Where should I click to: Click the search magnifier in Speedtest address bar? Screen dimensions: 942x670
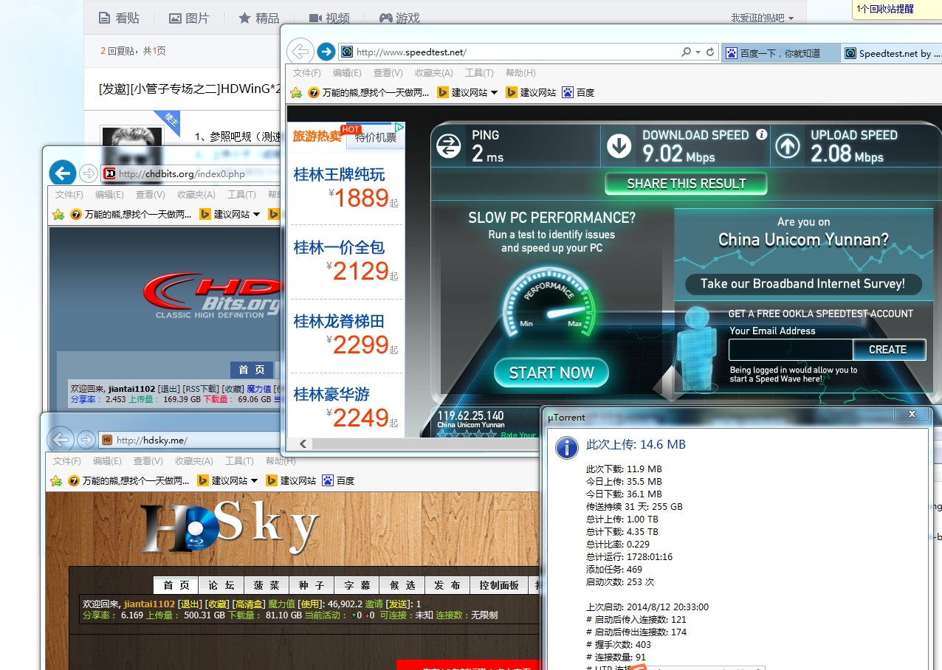click(x=687, y=52)
